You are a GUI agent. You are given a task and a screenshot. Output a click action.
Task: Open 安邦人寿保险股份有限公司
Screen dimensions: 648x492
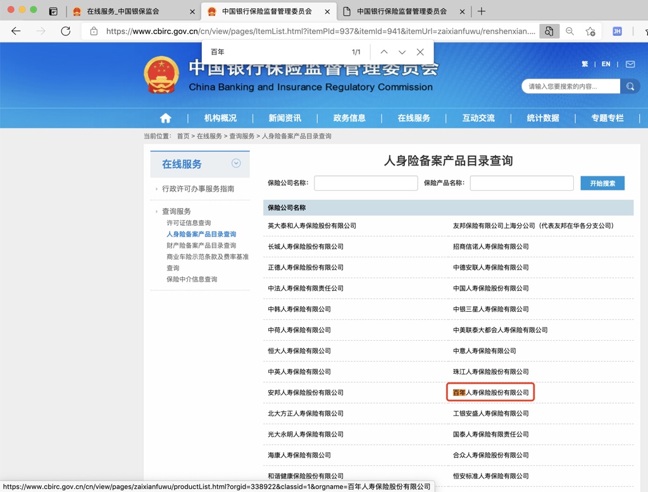tap(306, 393)
